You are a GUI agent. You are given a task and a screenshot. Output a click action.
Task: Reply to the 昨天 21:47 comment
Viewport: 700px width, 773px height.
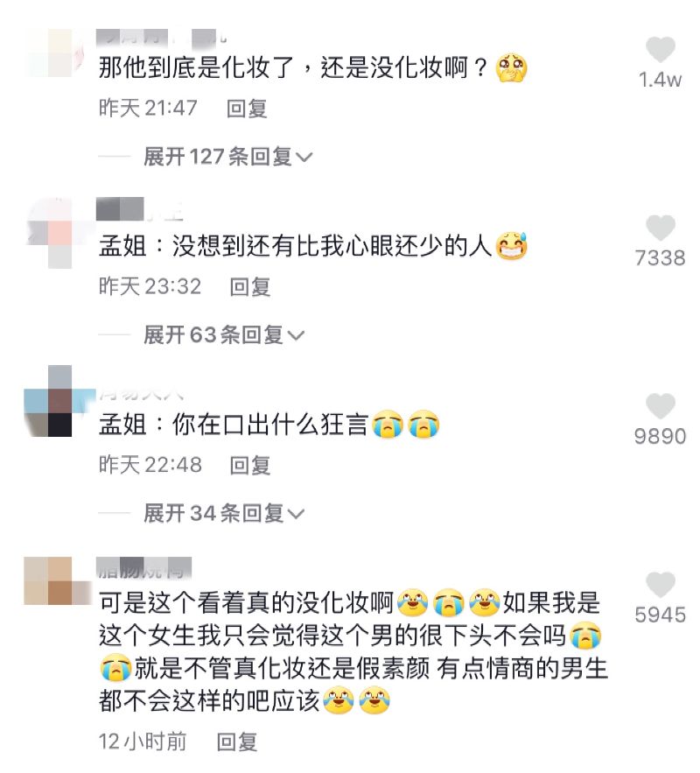point(247,109)
